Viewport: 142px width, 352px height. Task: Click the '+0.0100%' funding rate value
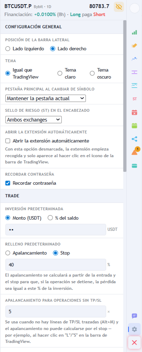[45, 15]
